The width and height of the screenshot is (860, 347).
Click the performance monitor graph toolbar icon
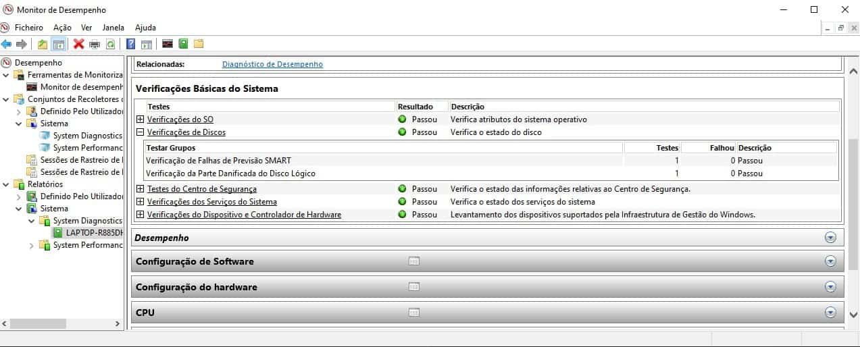coord(168,45)
